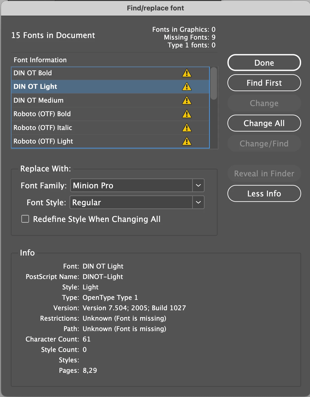310x397 pixels.
Task: Click the Regular font style field
Action: [131, 202]
